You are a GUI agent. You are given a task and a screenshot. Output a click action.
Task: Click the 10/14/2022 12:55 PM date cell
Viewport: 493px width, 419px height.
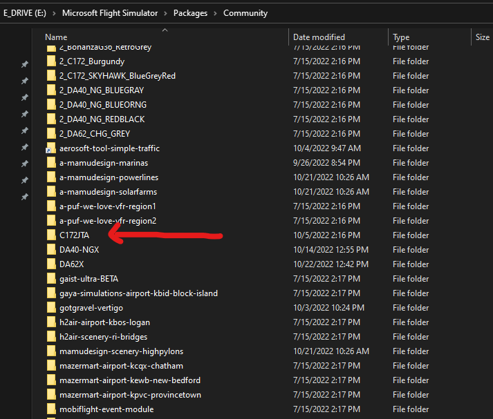331,250
